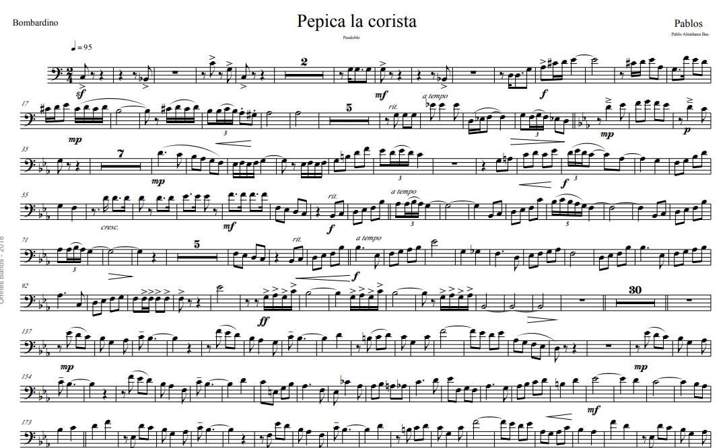Click the bass clef on the first staff
The image size is (723, 448).
[55, 74]
